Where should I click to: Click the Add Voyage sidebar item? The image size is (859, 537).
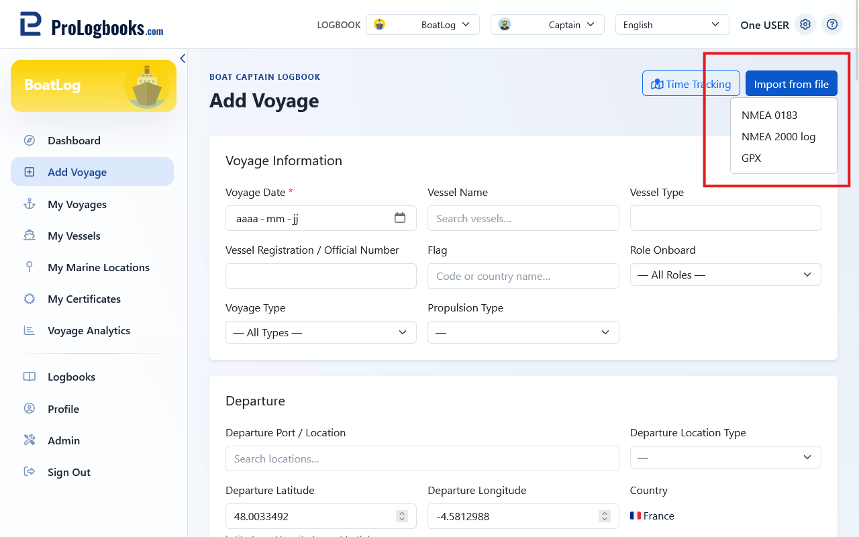tap(92, 172)
